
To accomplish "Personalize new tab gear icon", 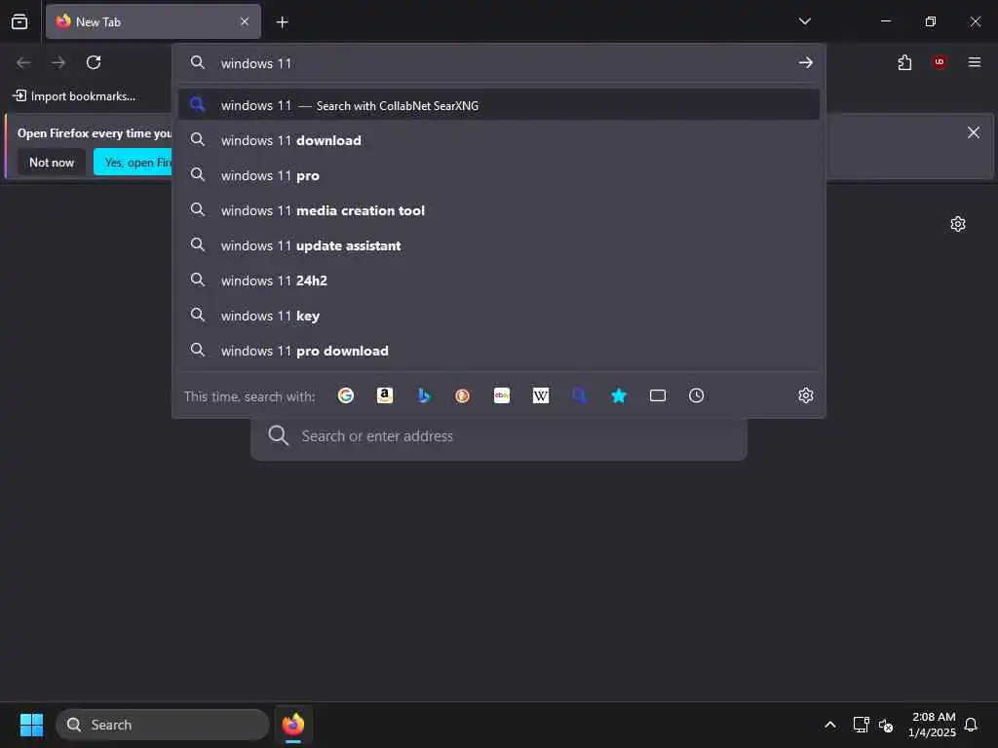I will click(x=958, y=224).
